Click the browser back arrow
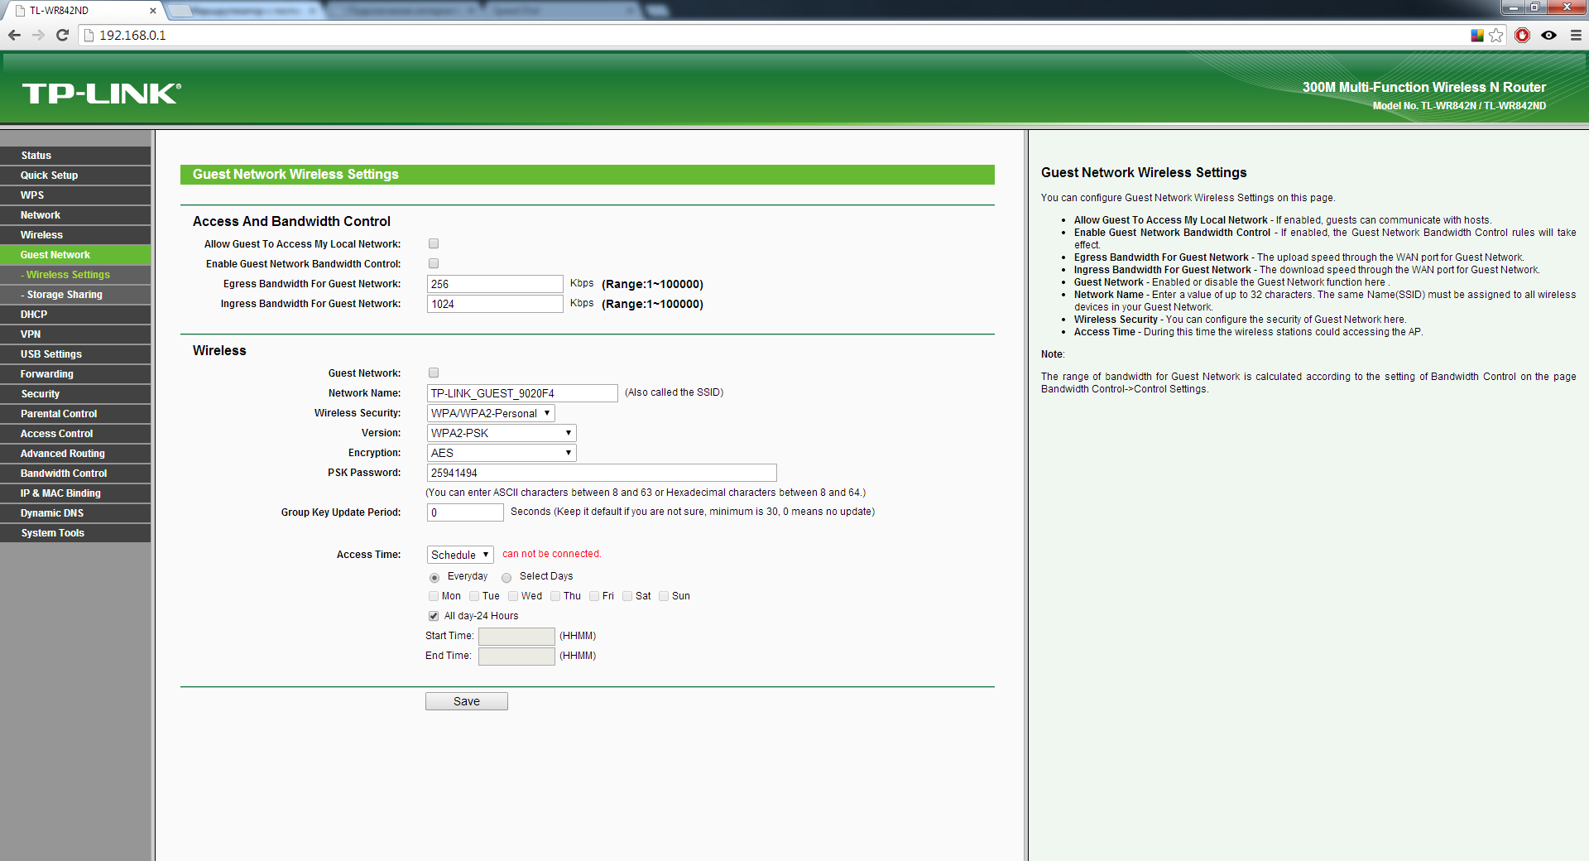This screenshot has height=861, width=1589. (x=14, y=35)
